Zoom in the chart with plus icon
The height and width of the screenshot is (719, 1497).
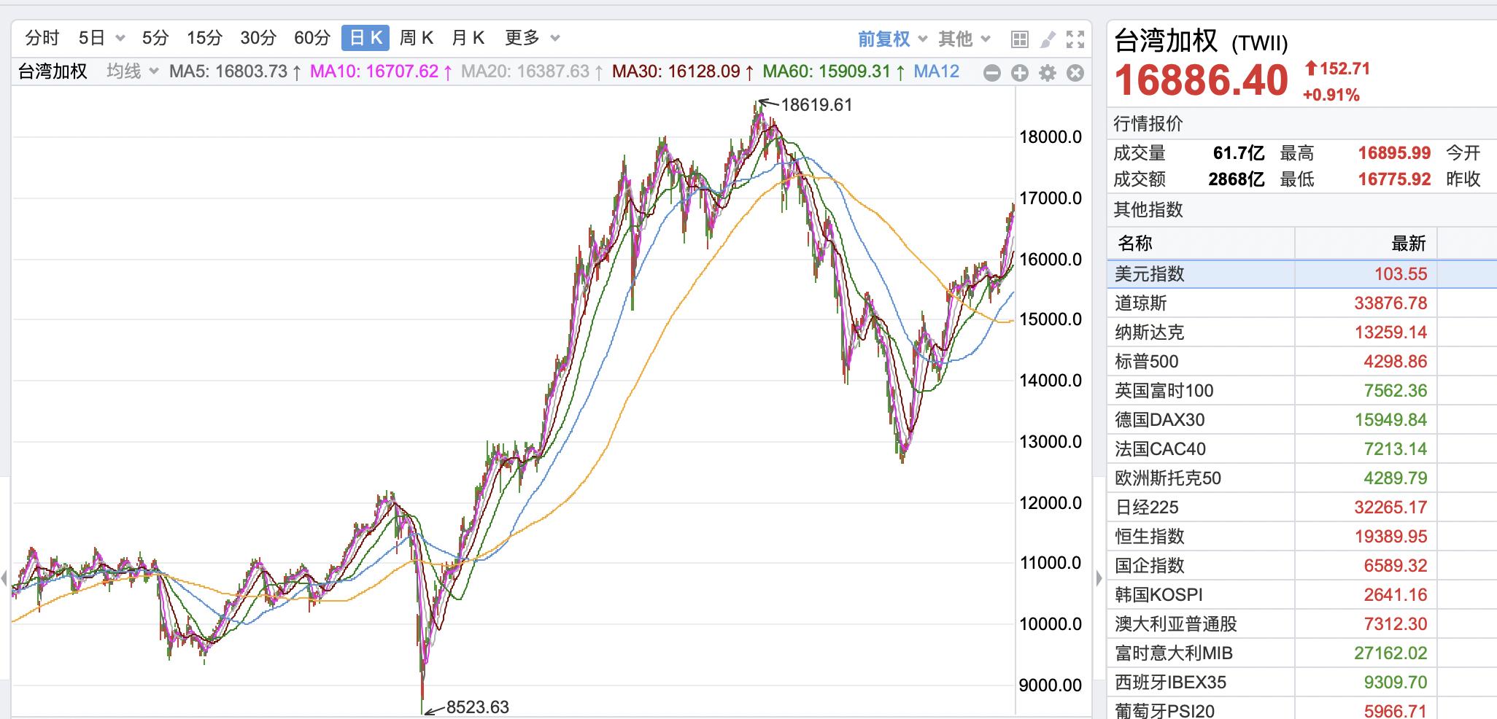[1019, 73]
